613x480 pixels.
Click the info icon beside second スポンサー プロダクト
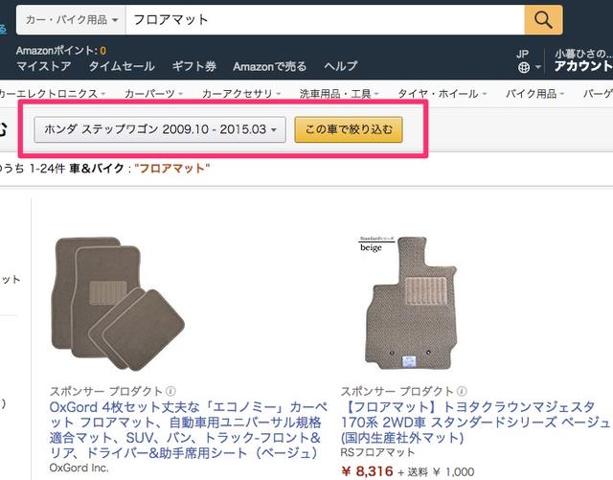click(462, 391)
